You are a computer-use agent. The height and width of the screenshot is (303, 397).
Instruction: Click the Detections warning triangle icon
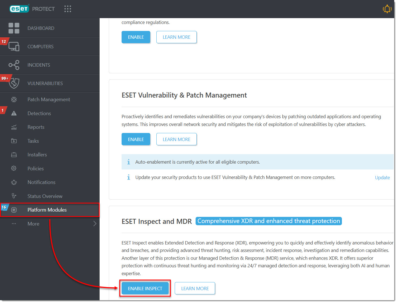(14, 113)
